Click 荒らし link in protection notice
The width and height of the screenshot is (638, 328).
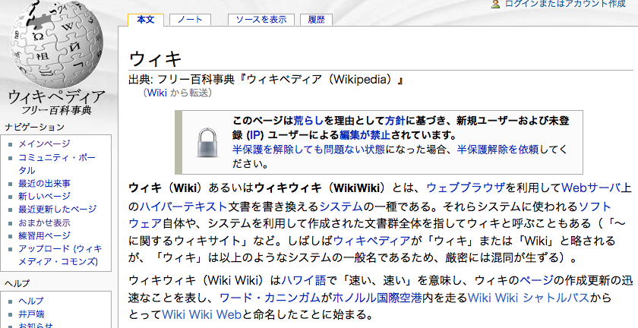coord(308,121)
